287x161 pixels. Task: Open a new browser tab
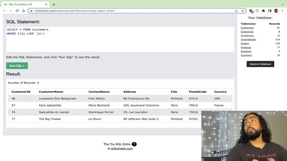pos(54,4)
